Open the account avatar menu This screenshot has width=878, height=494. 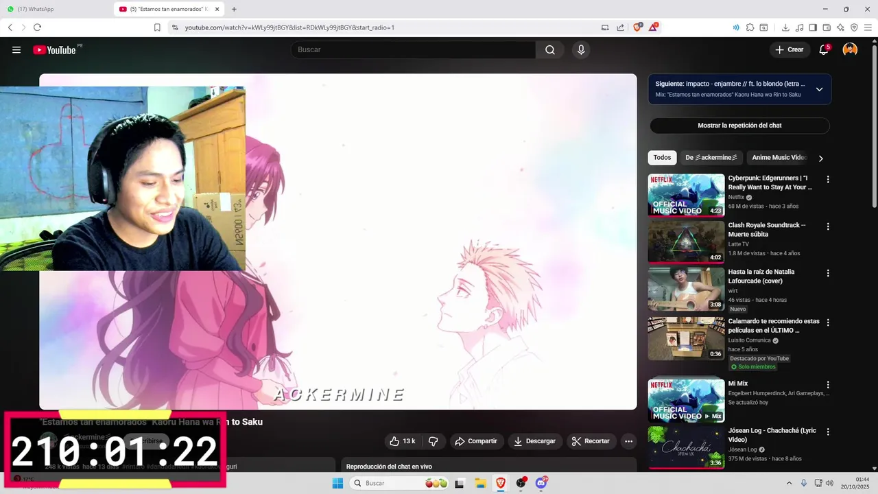(x=850, y=49)
